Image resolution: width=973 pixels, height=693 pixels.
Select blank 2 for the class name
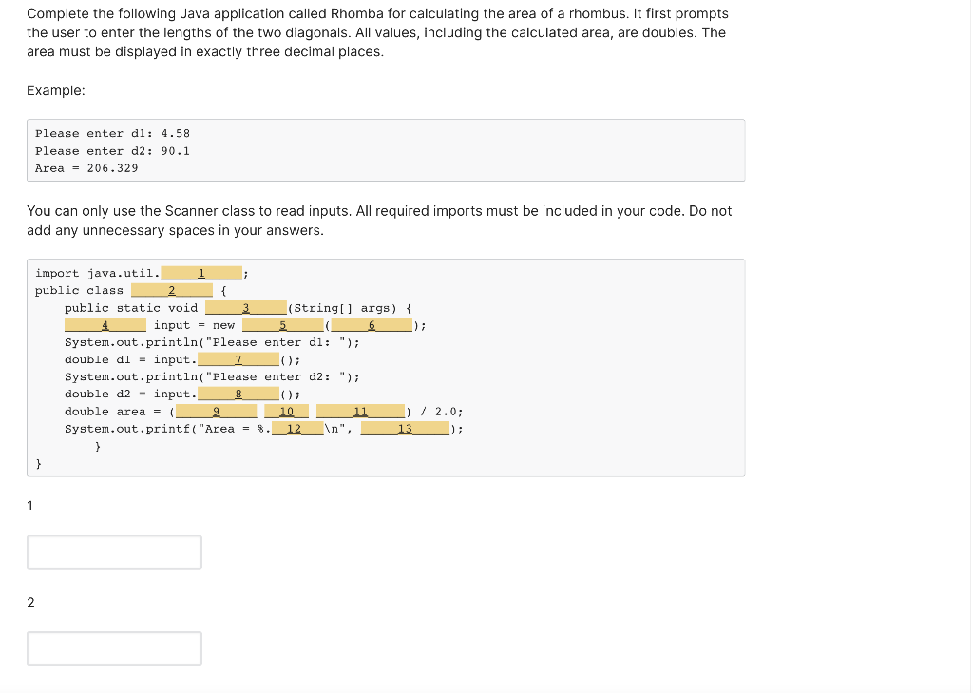click(x=172, y=290)
